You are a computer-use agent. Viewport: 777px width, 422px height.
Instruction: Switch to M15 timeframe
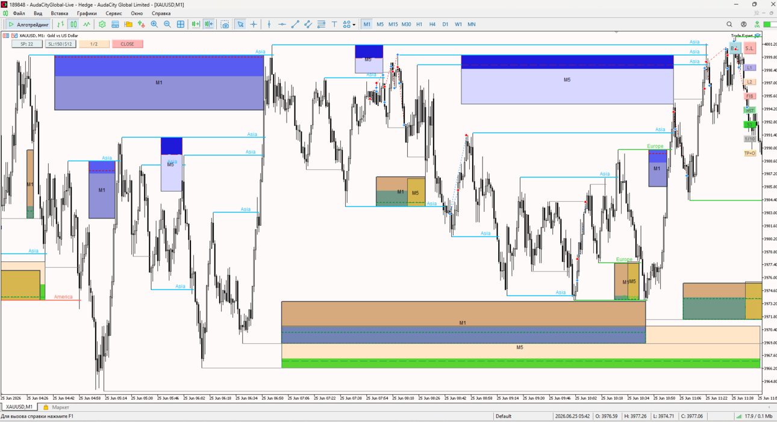(x=393, y=24)
